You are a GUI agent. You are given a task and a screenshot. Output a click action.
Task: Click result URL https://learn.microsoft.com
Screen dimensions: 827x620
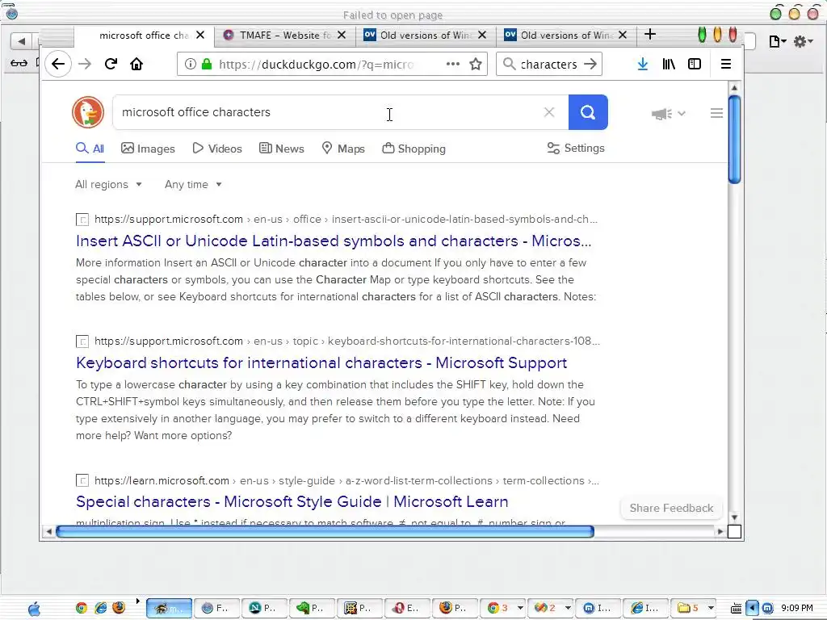click(162, 481)
